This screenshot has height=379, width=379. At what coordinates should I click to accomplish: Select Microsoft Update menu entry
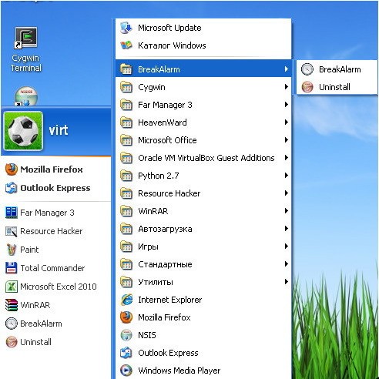click(x=203, y=28)
